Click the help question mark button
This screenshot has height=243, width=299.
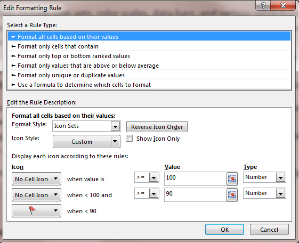click(x=263, y=5)
